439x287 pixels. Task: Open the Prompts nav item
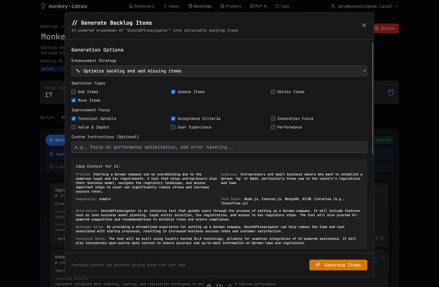click(231, 6)
